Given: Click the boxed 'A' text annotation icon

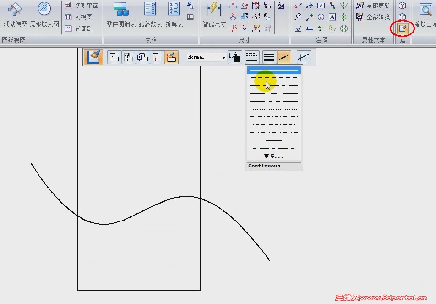Looking at the screenshot, I should [332, 17].
